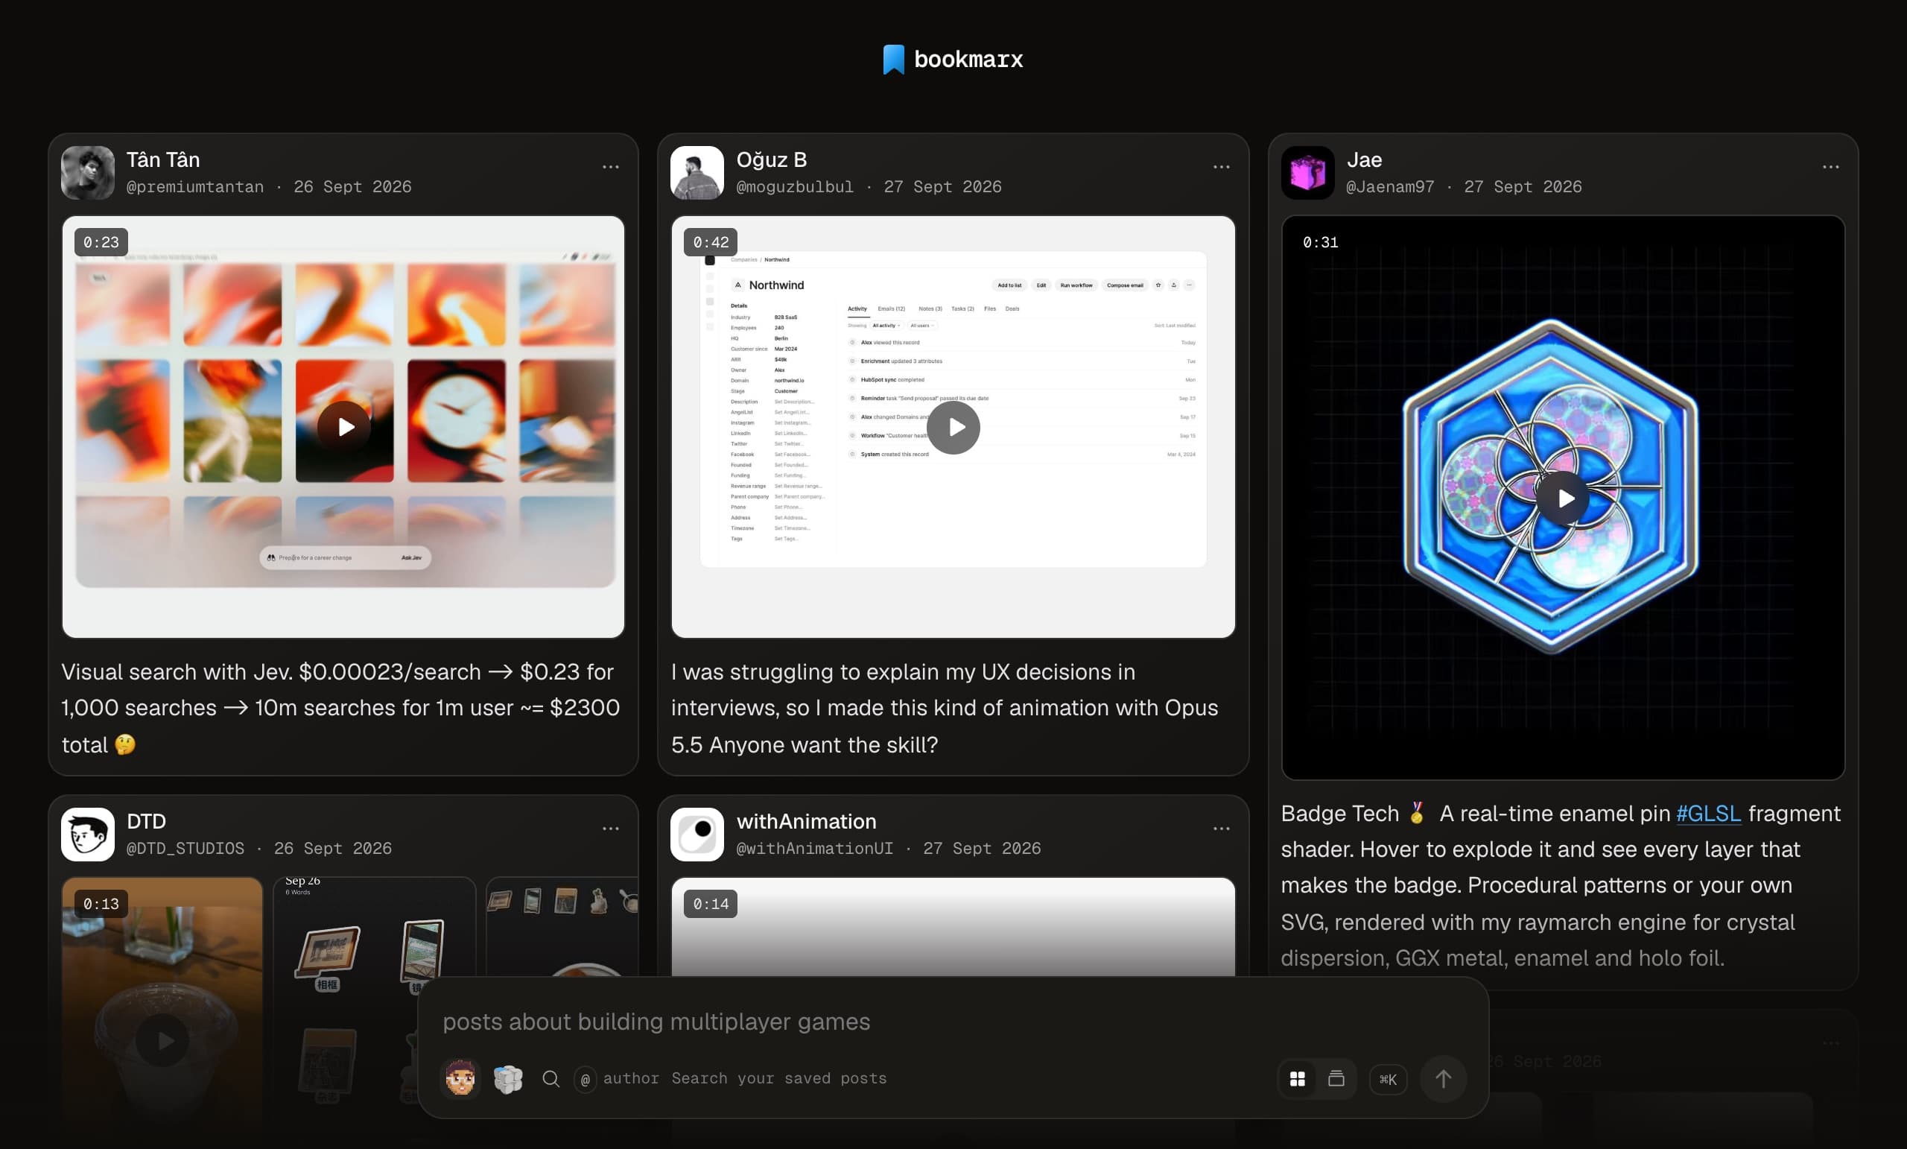Open @withAnimationUI handle link

click(815, 849)
